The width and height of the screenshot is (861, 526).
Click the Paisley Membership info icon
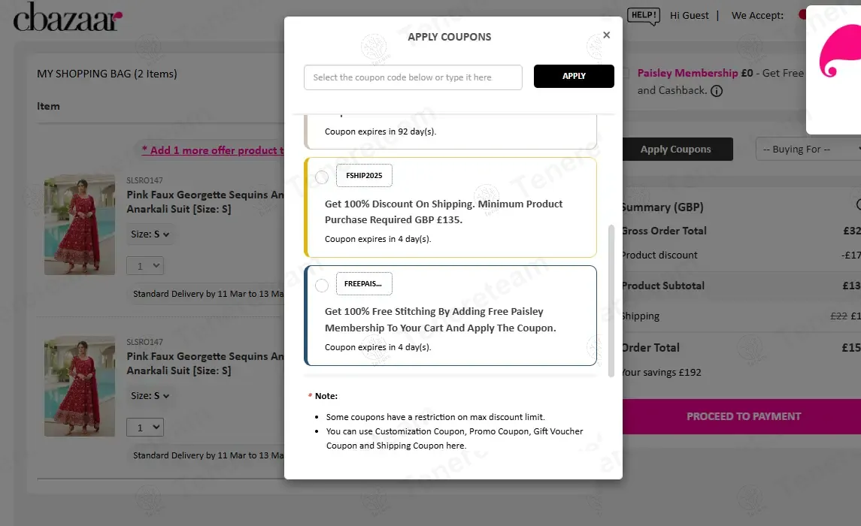pos(717,91)
